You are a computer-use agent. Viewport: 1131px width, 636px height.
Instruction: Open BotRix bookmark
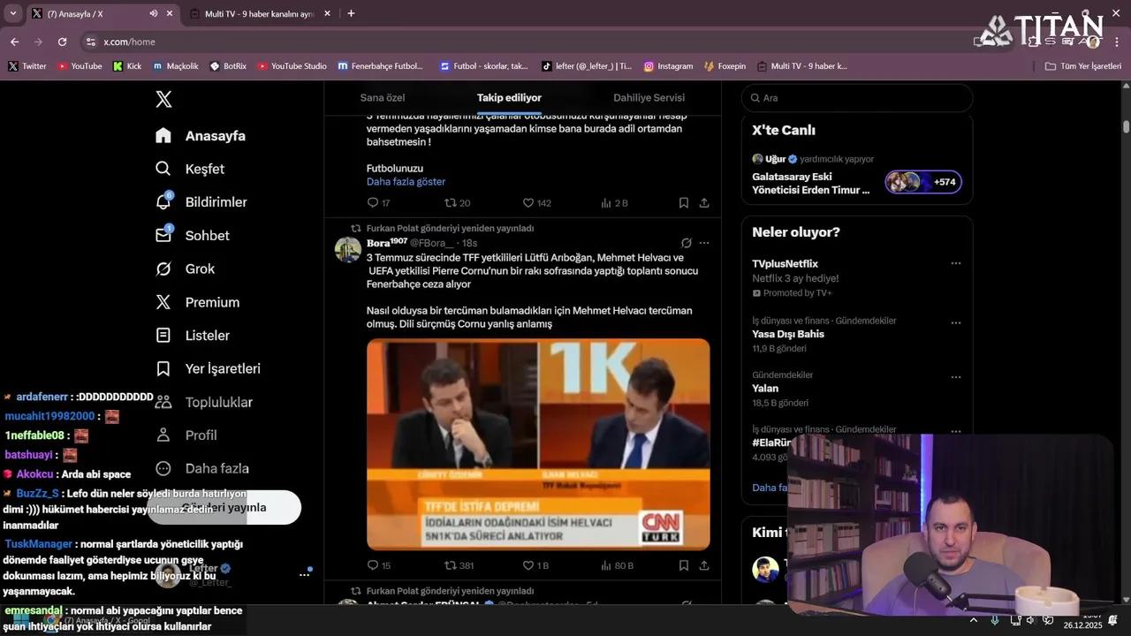click(x=228, y=66)
